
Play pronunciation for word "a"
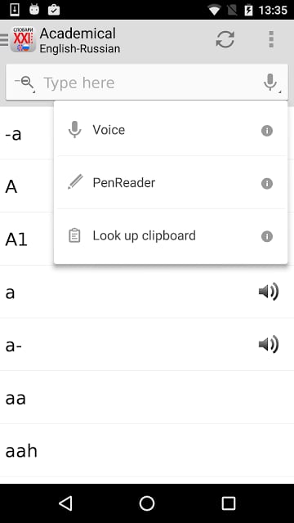pos(269,292)
